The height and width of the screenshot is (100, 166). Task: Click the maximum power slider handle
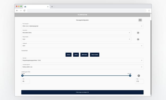pos(130,76)
